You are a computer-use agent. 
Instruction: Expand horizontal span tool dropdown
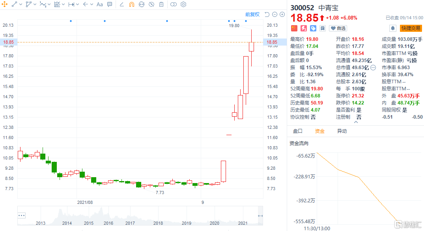[78, 5]
